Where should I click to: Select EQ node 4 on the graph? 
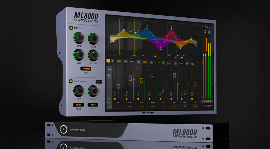[x=147, y=28]
